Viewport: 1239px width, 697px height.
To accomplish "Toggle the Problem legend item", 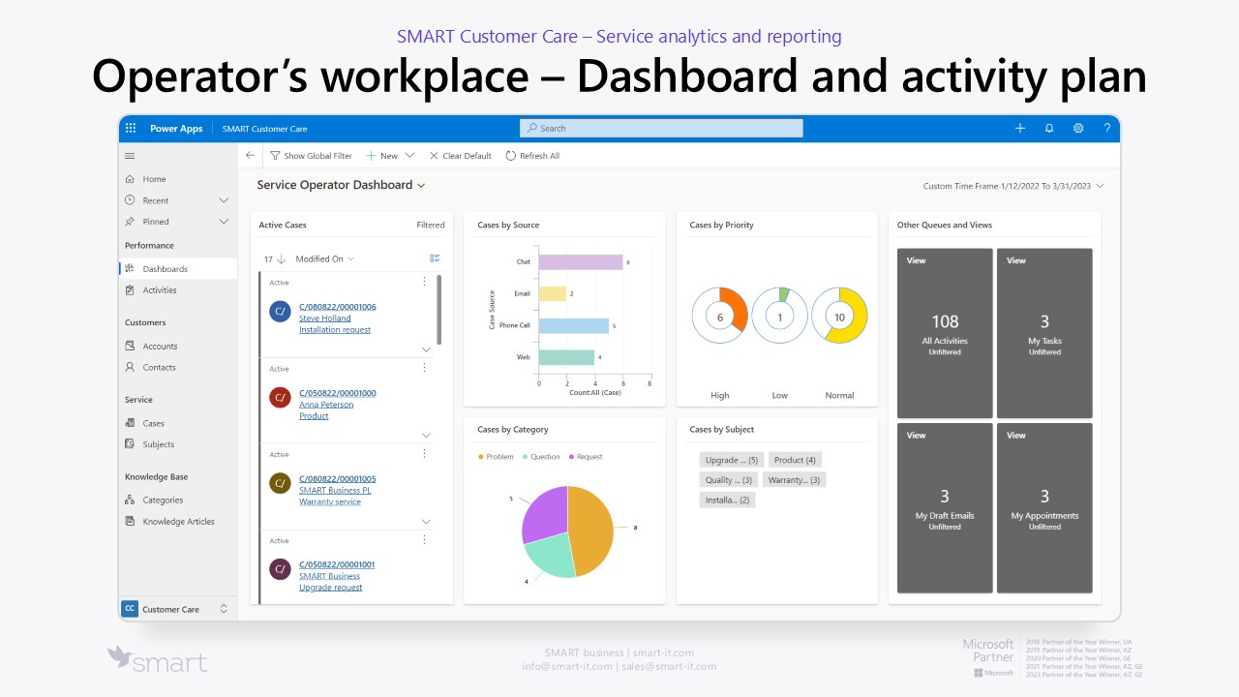I will point(496,457).
